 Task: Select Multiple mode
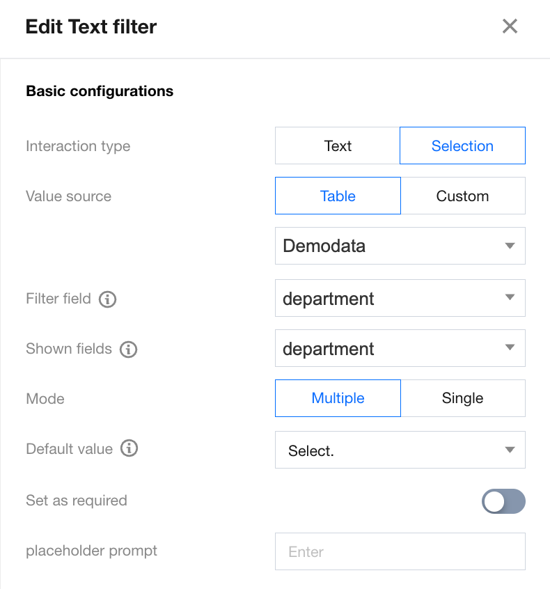(338, 398)
